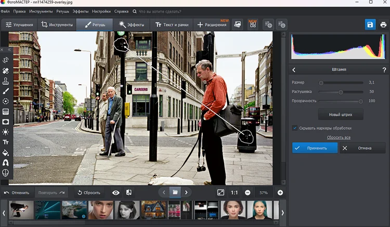
Task: Reset edits with the Сбросить button
Action: click(89, 193)
